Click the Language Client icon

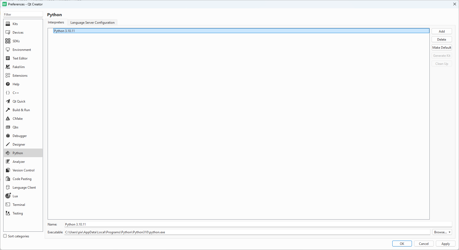click(8, 188)
